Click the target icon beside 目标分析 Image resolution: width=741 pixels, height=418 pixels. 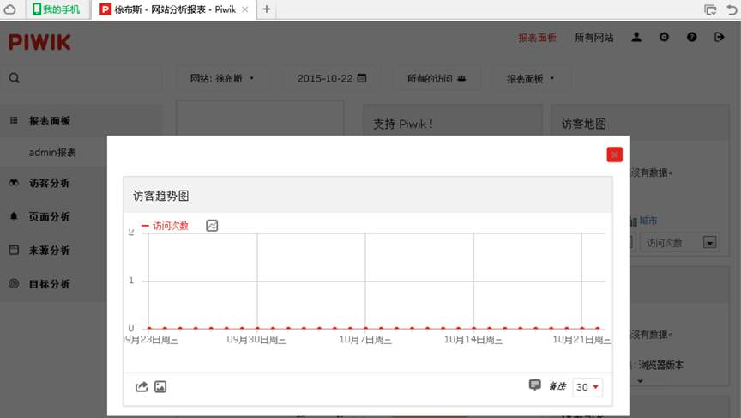coord(14,284)
